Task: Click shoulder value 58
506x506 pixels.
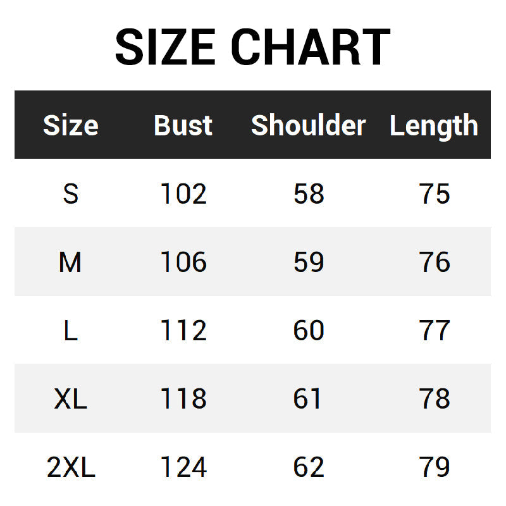Action: 308,194
